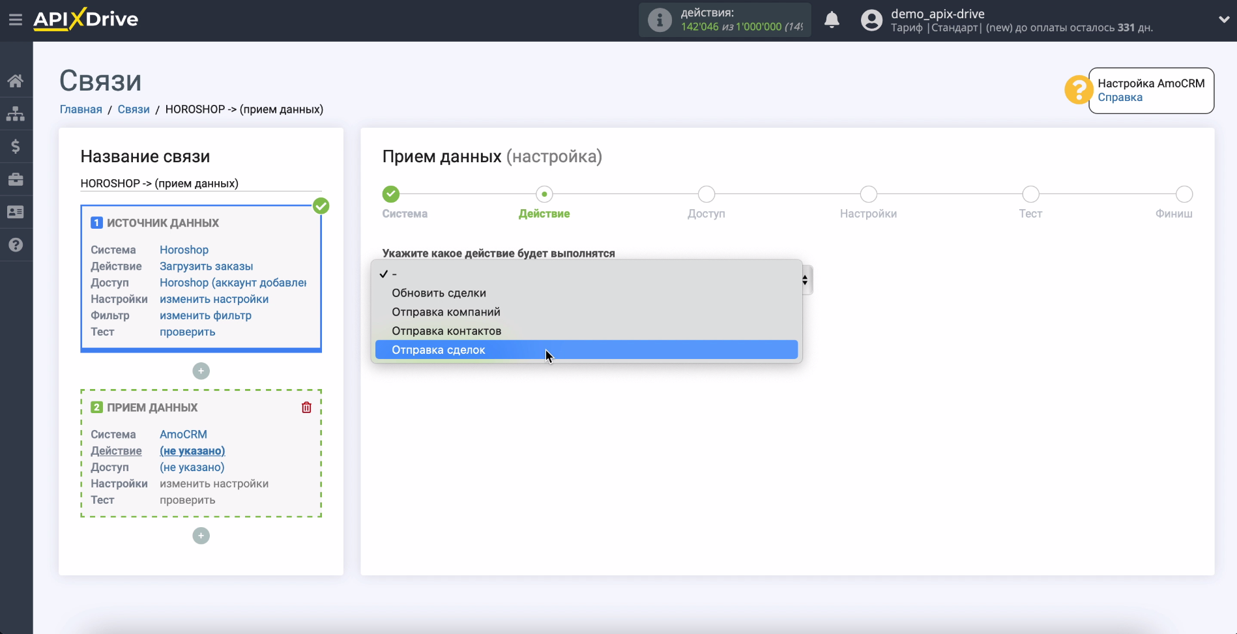Click the user avatar icon
The image size is (1237, 634).
(871, 20)
